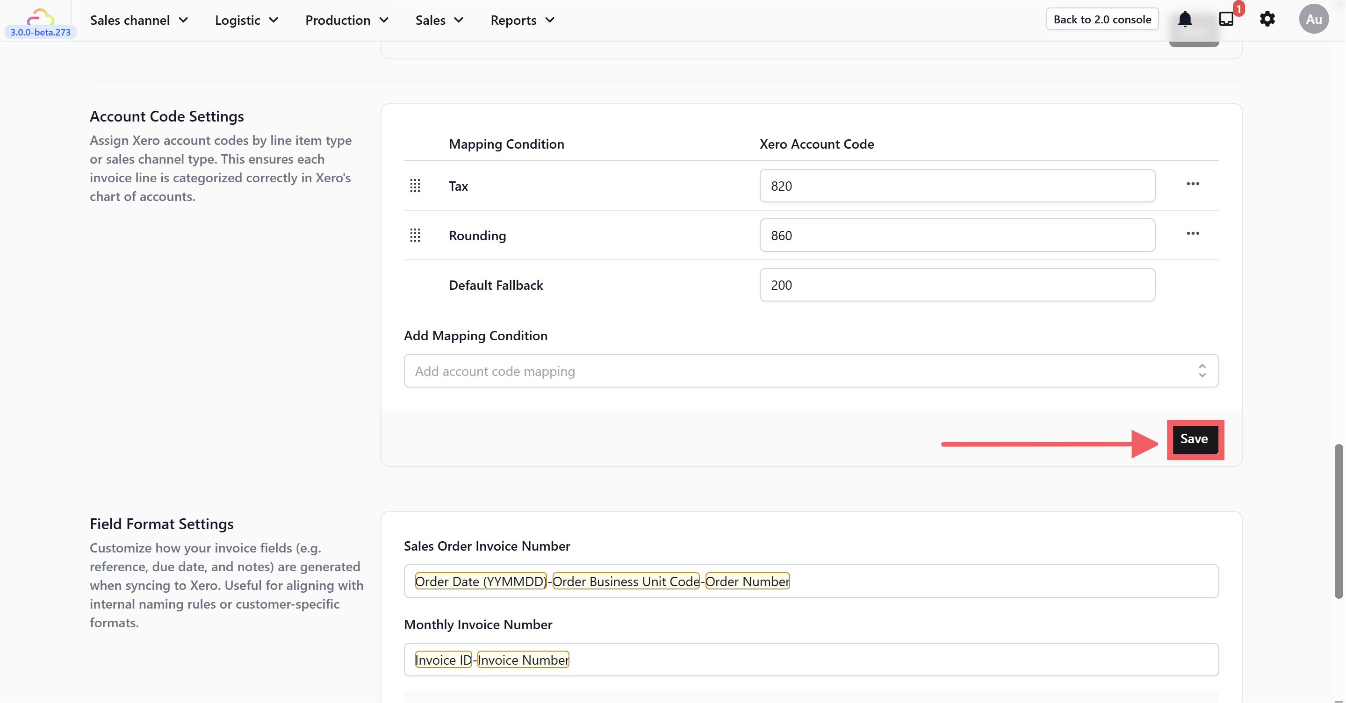Open the notifications bell icon
This screenshot has height=703, width=1346.
point(1185,19)
